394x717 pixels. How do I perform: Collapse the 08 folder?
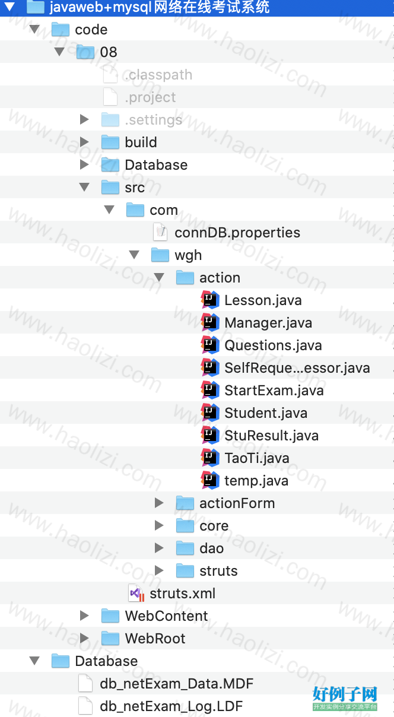[59, 52]
